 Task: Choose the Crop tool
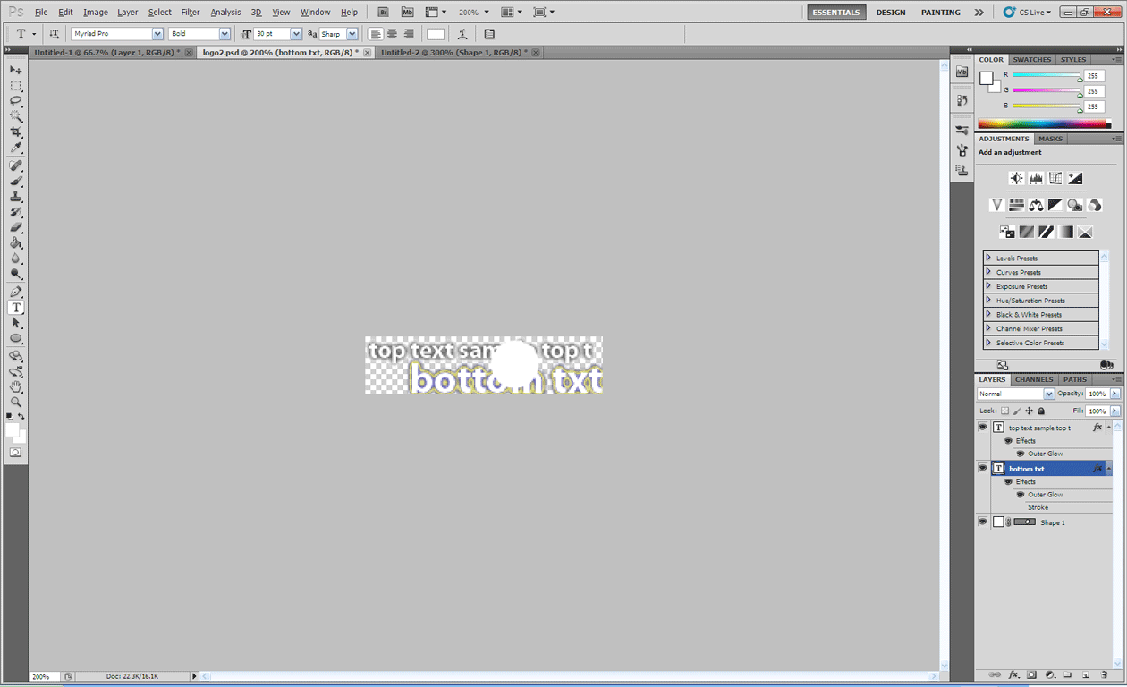pos(15,132)
